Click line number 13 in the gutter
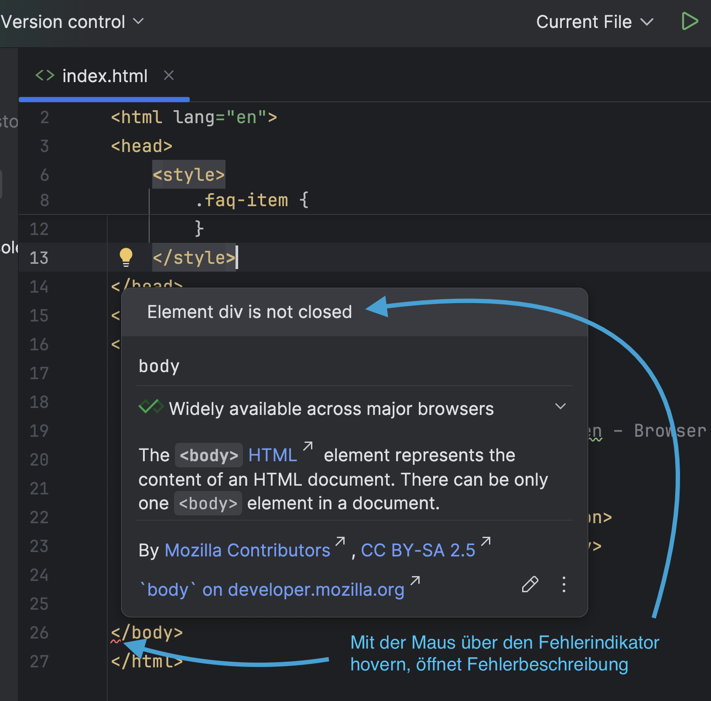 tap(39, 258)
